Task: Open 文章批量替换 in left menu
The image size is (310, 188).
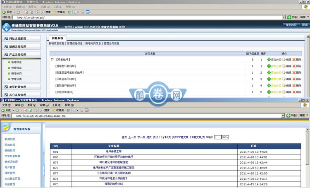Action: 12,156
